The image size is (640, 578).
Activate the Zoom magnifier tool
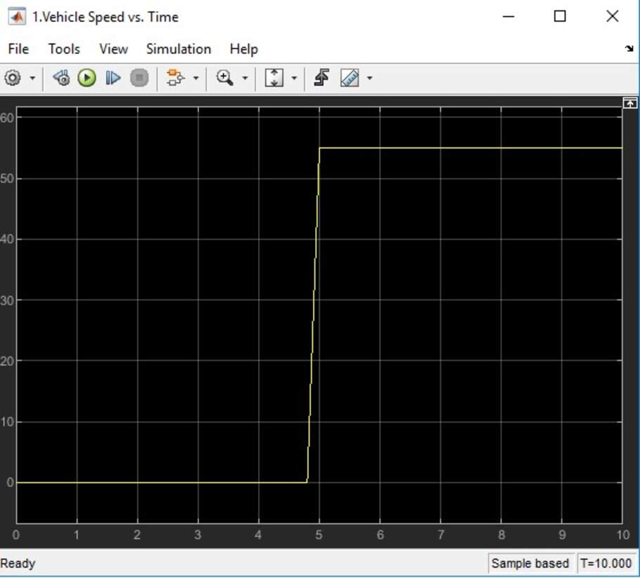(x=224, y=78)
